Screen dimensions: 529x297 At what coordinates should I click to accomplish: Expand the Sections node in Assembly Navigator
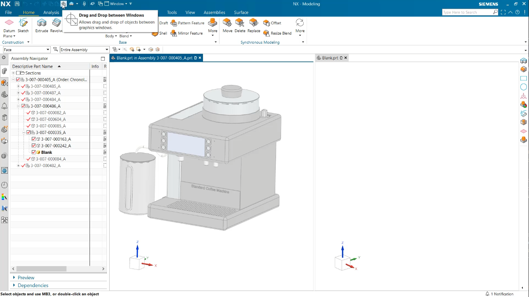click(13, 73)
